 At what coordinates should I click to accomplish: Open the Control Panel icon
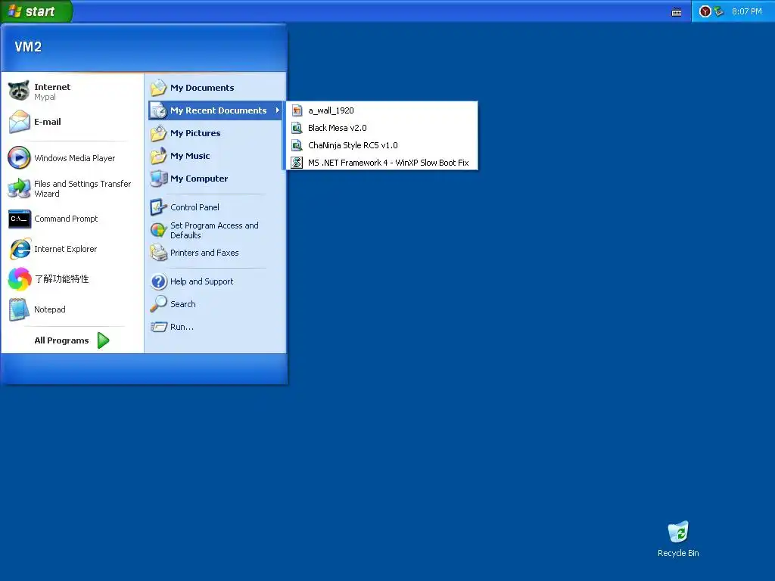coord(159,207)
